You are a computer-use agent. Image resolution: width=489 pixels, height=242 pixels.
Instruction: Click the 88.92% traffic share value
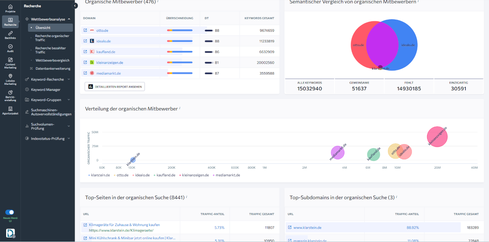pos(412,228)
